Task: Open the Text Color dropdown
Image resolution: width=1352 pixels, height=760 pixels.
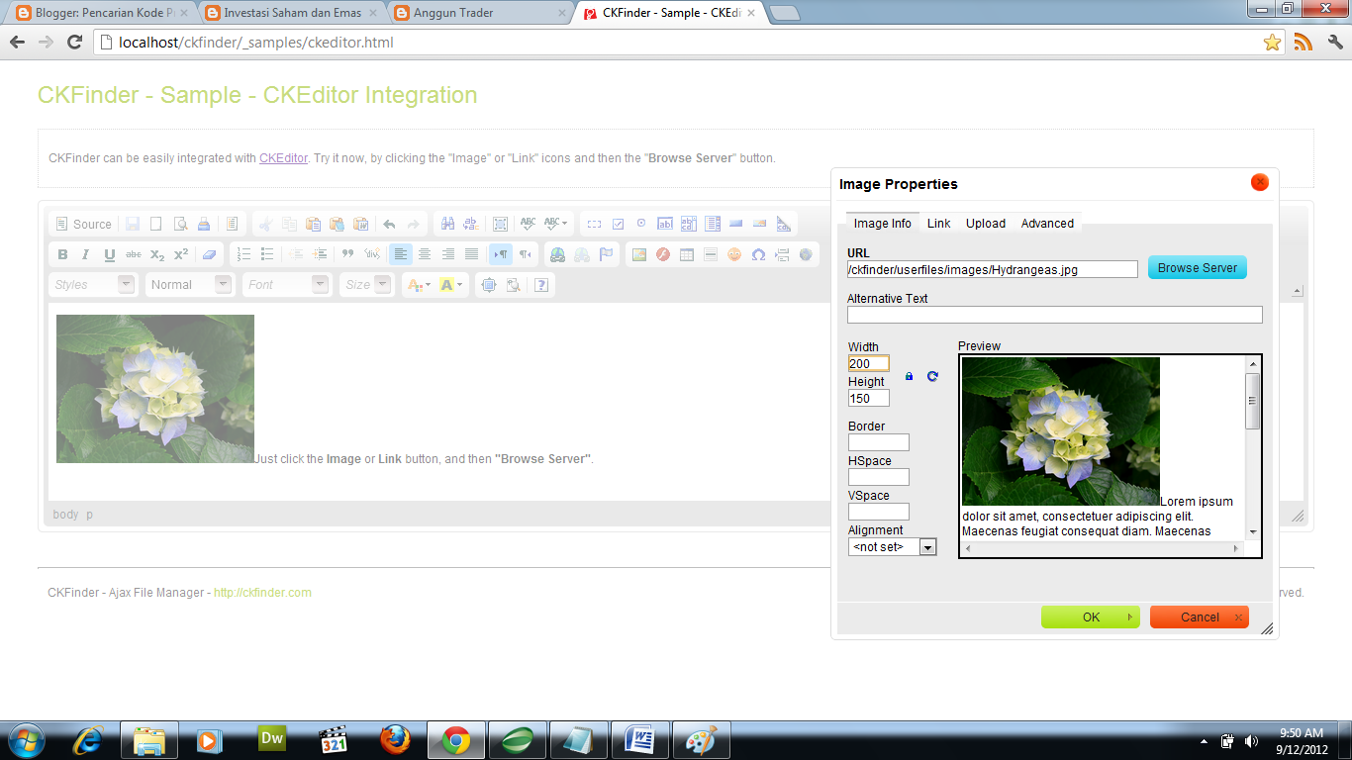Action: (420, 285)
